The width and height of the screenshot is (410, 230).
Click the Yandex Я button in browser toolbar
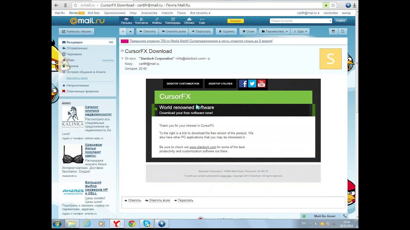[65, 5]
